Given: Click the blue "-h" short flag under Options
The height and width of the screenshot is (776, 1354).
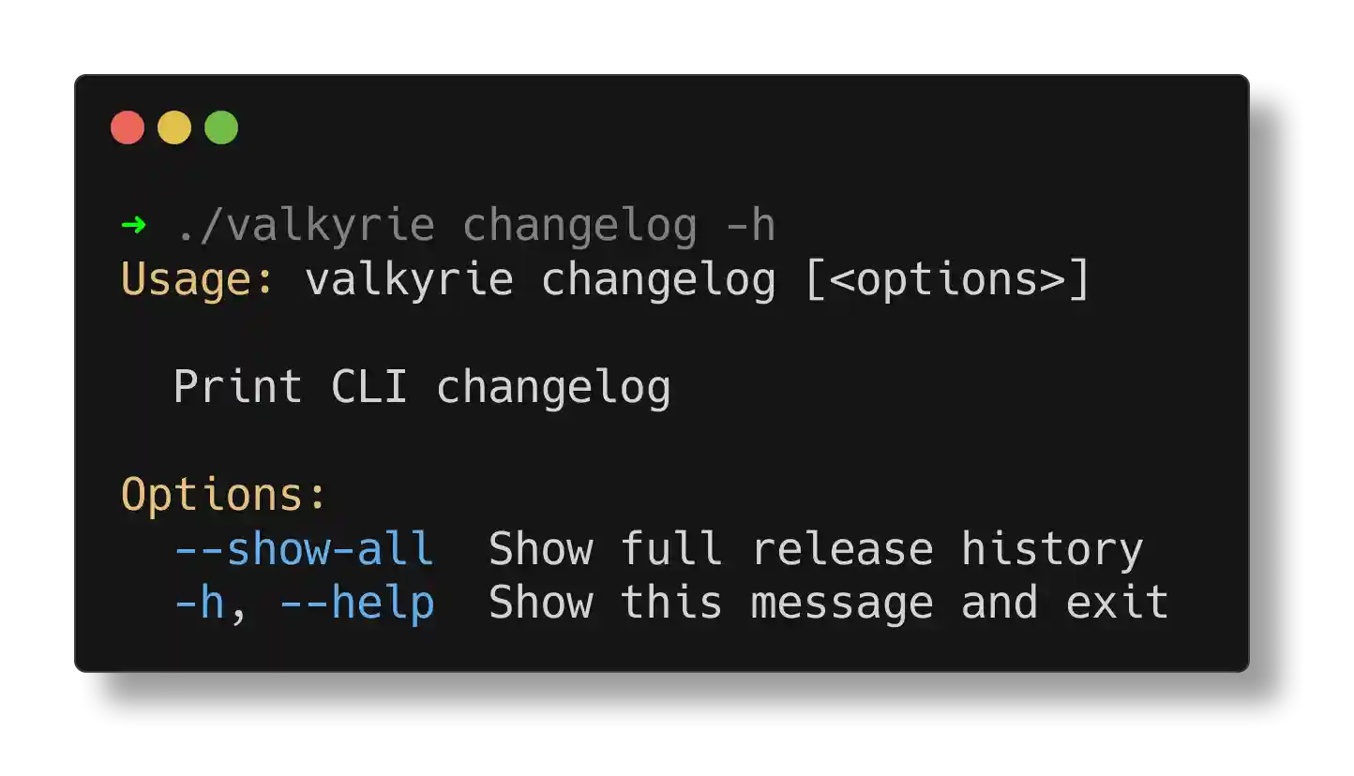Looking at the screenshot, I should 199,603.
